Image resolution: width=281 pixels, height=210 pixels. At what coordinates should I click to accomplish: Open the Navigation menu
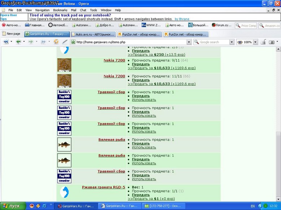(x=42, y=10)
